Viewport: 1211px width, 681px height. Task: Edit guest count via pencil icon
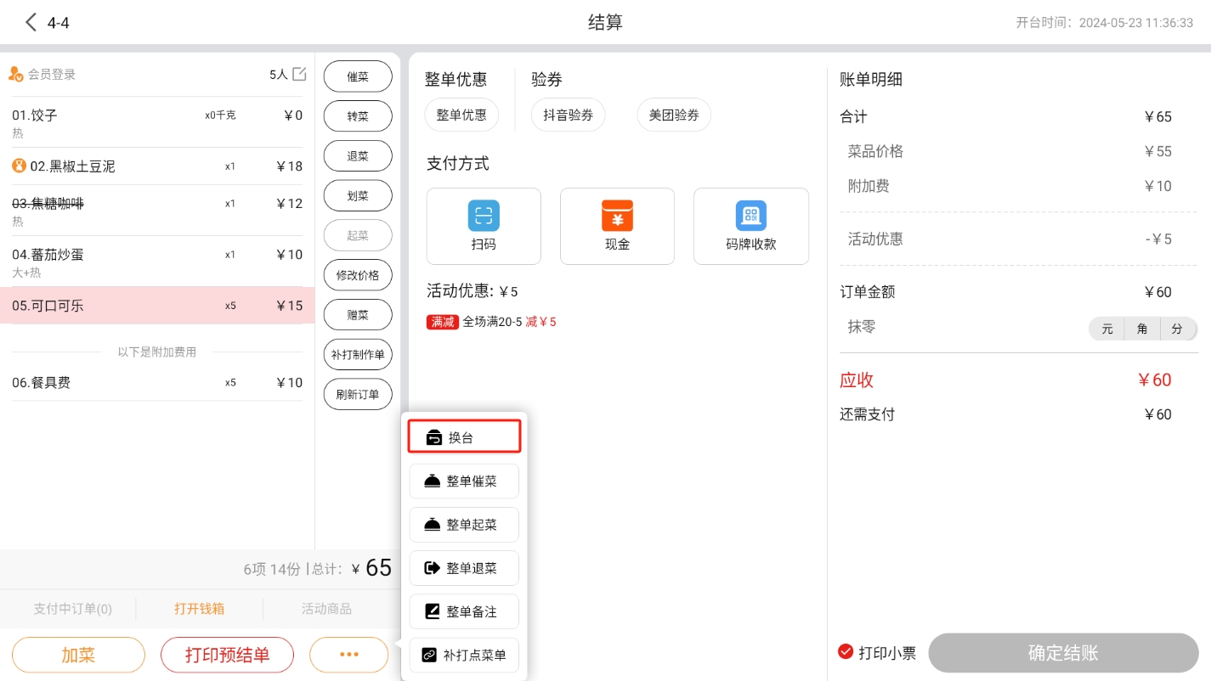point(299,74)
